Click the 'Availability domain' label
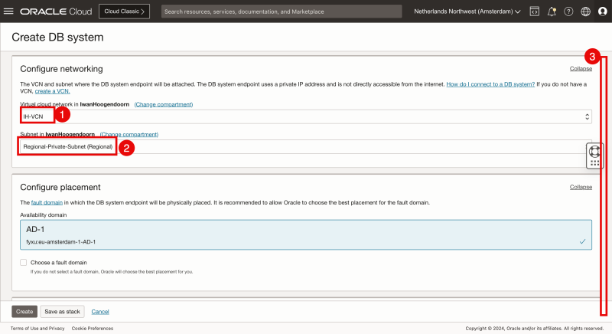Viewport: 612px width, 334px height. 44,214
